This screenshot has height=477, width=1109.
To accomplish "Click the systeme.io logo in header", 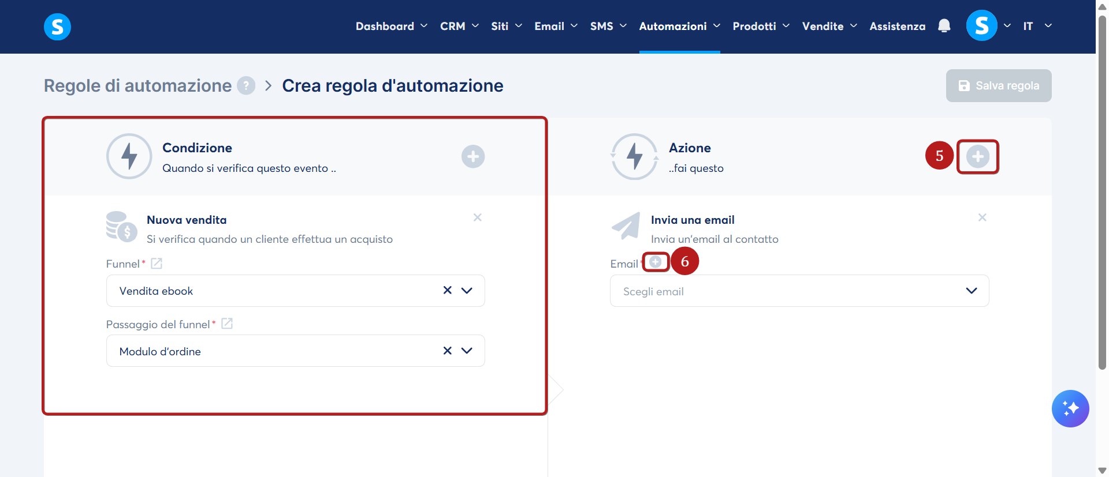I will (57, 27).
